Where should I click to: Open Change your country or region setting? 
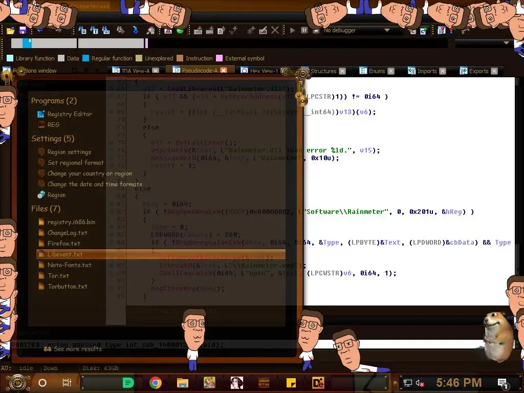coord(90,173)
